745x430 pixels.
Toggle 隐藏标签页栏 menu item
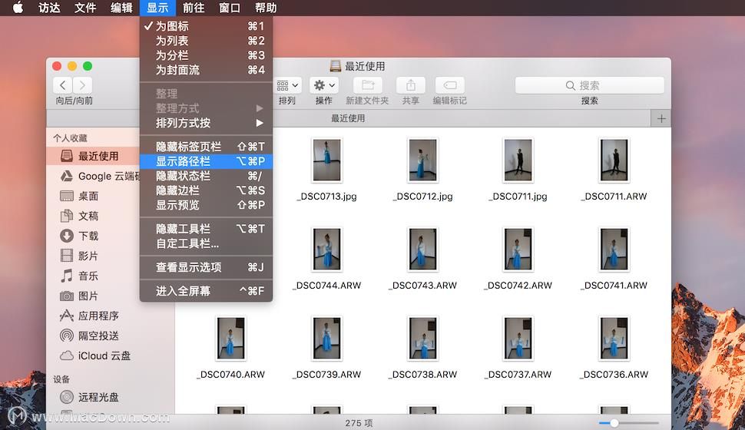[x=206, y=147]
